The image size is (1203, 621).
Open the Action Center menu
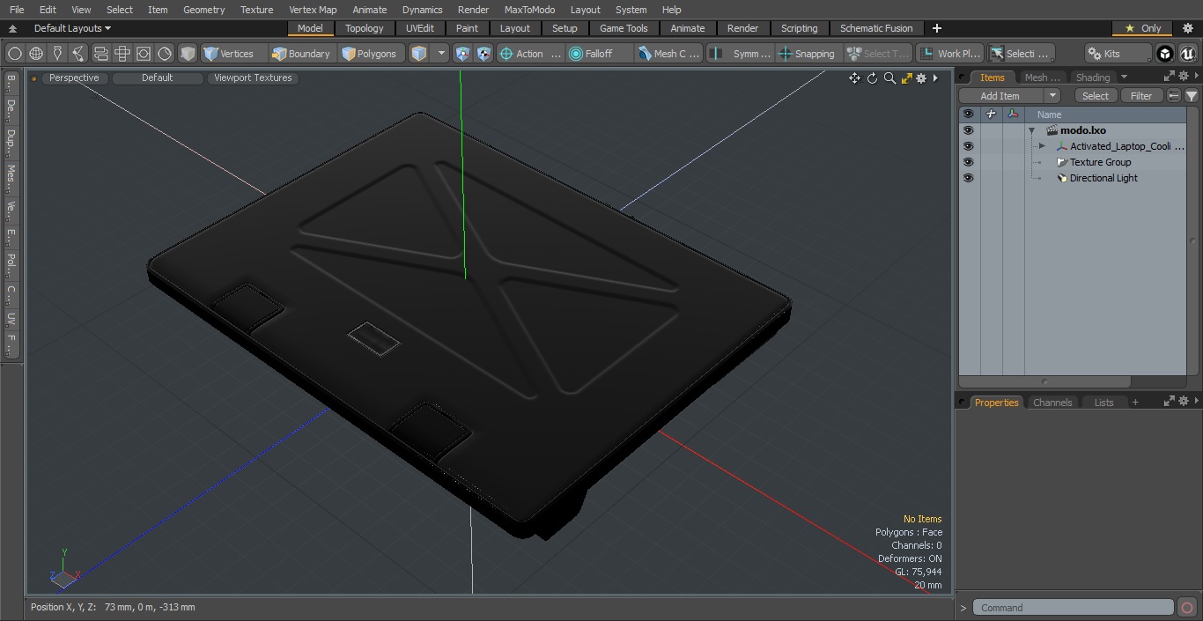[530, 54]
